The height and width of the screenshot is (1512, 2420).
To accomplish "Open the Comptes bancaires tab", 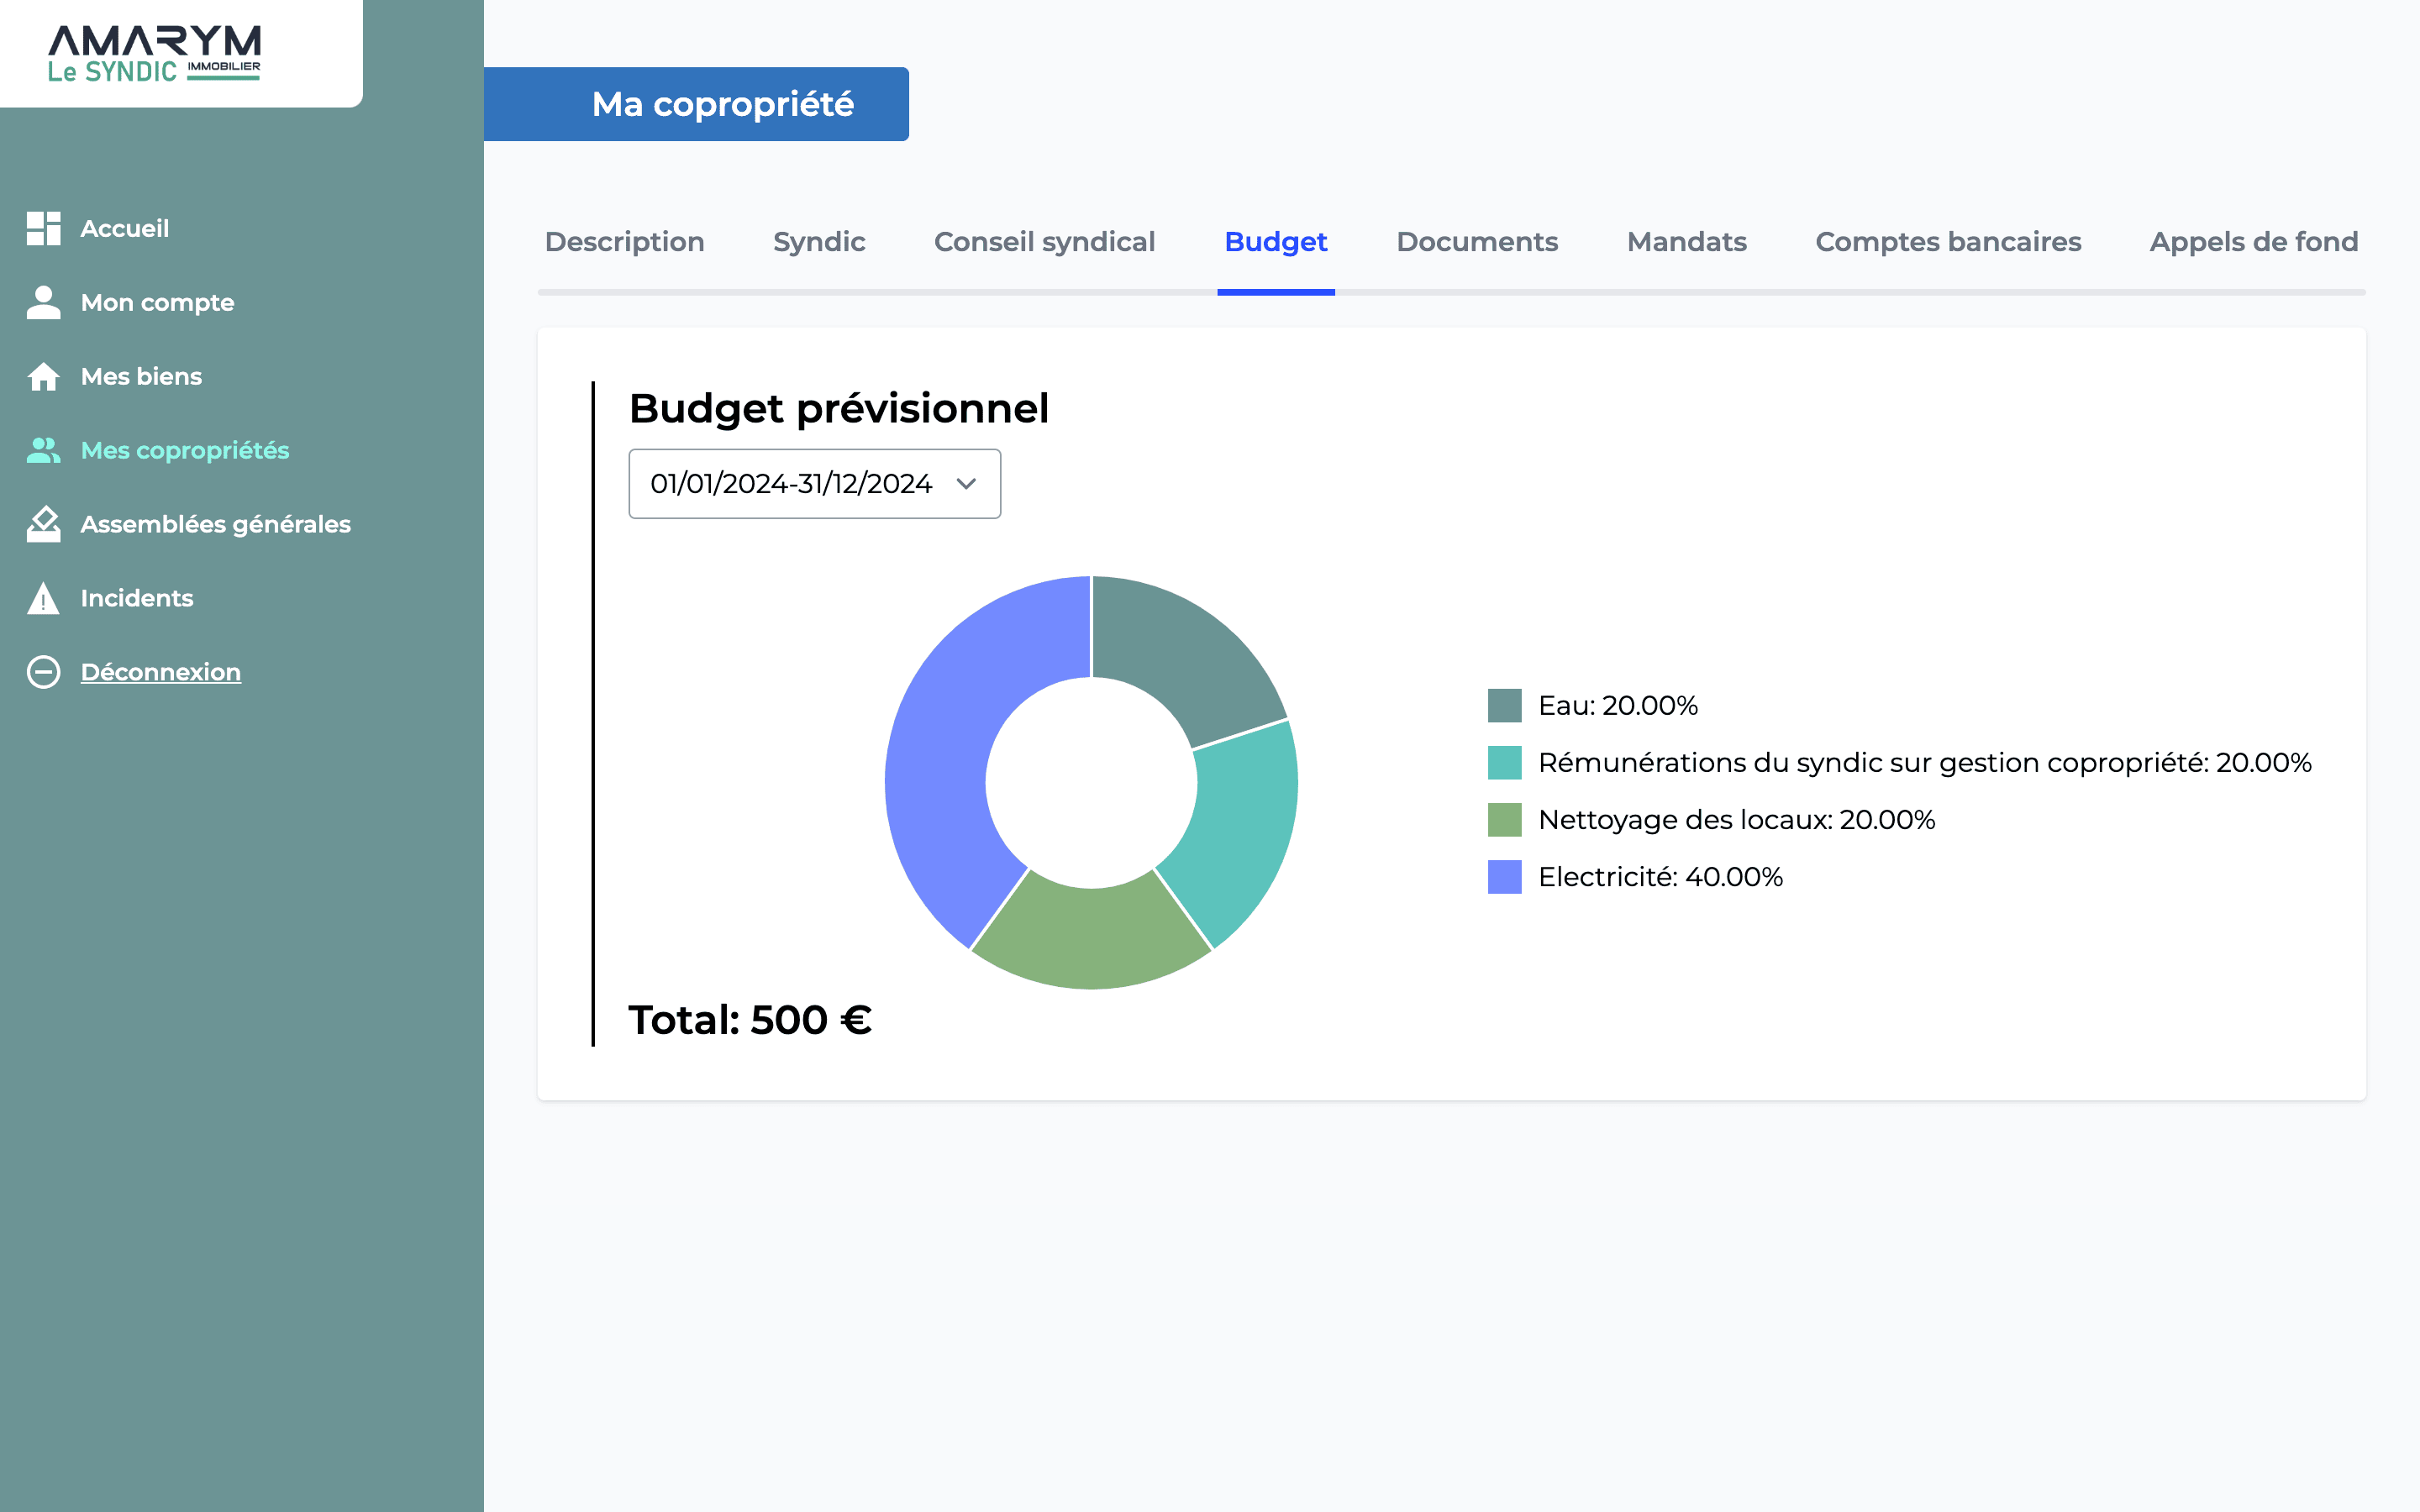I will point(1948,242).
